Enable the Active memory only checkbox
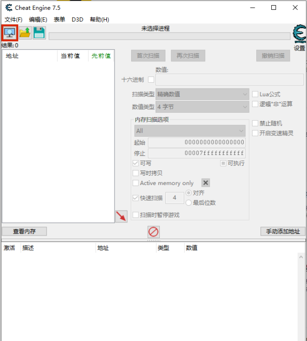The image size is (307, 341). pyautogui.click(x=135, y=183)
